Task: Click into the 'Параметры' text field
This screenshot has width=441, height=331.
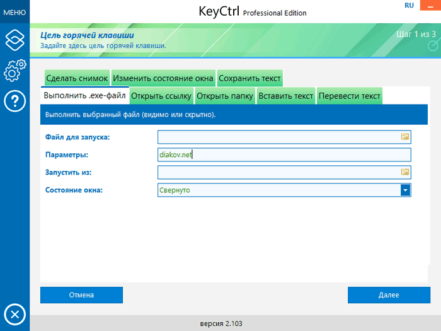Action: pos(283,154)
